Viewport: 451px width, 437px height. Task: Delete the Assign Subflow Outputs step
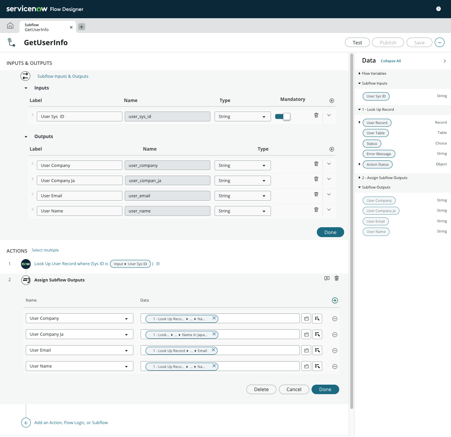click(x=337, y=278)
